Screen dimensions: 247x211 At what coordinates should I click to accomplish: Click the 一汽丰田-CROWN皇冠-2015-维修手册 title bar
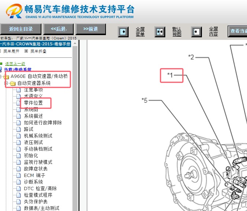(36, 44)
